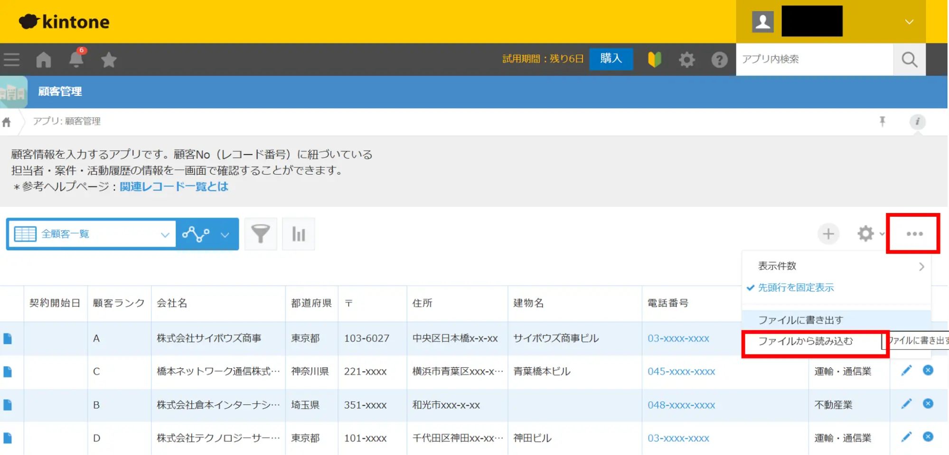The height and width of the screenshot is (455, 949).
Task: Open the notifications bell icon
Action: tap(76, 60)
